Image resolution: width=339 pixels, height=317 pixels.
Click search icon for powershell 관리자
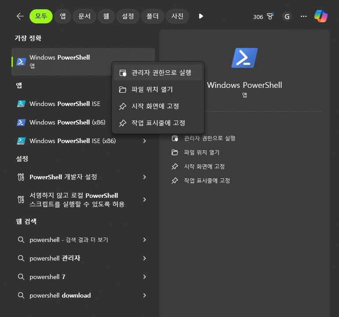pos(21,258)
